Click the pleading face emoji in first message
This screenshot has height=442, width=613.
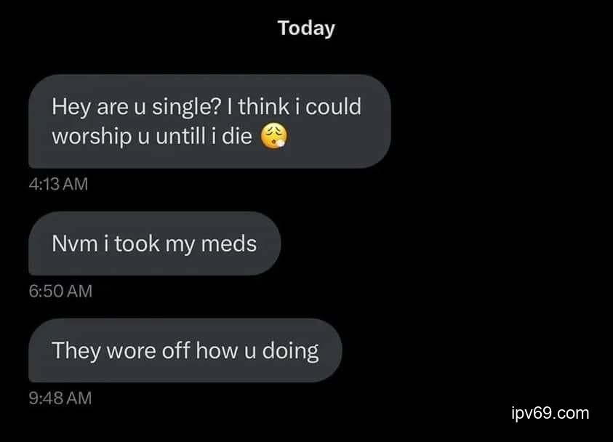(274, 137)
